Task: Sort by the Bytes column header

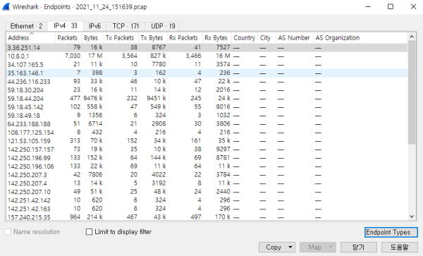Action: 92,38
